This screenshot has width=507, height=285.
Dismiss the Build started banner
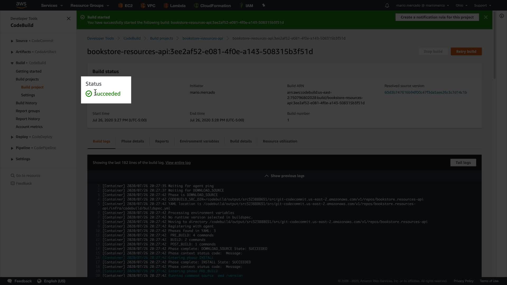click(486, 17)
